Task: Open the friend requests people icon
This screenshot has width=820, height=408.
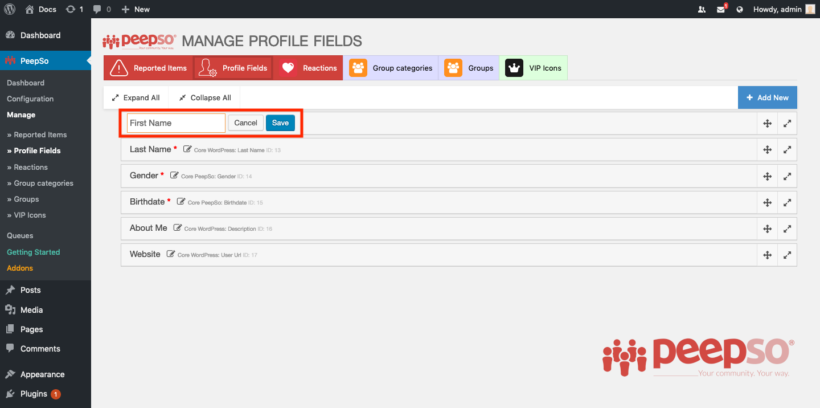Action: tap(702, 9)
